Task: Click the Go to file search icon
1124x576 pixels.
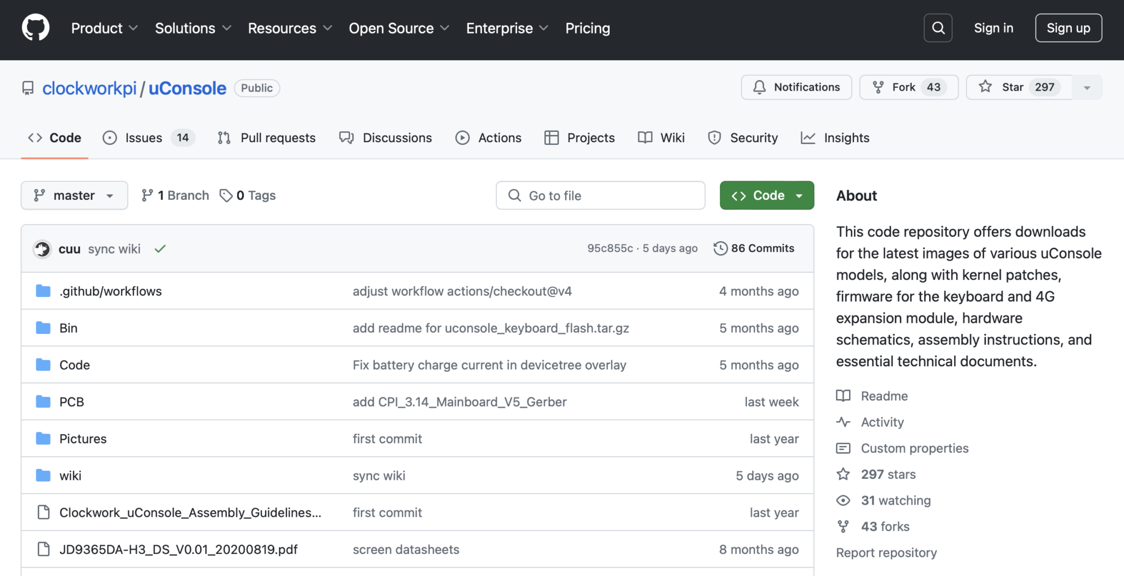Action: click(x=514, y=195)
